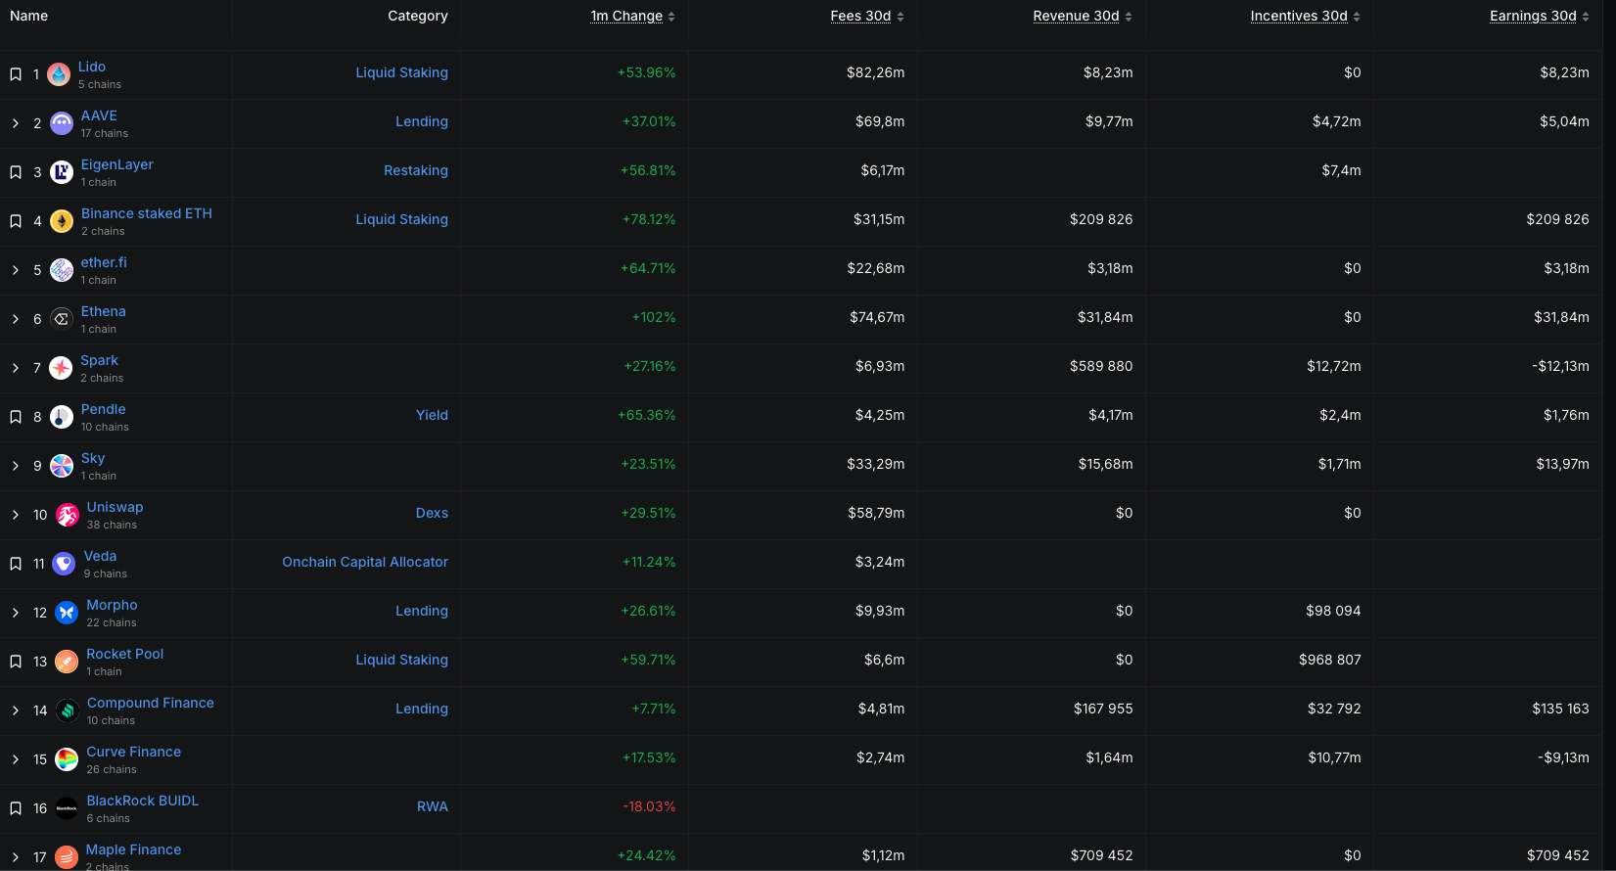The image size is (1616, 871).
Task: Open the Uniswap protocol page
Action: click(115, 507)
